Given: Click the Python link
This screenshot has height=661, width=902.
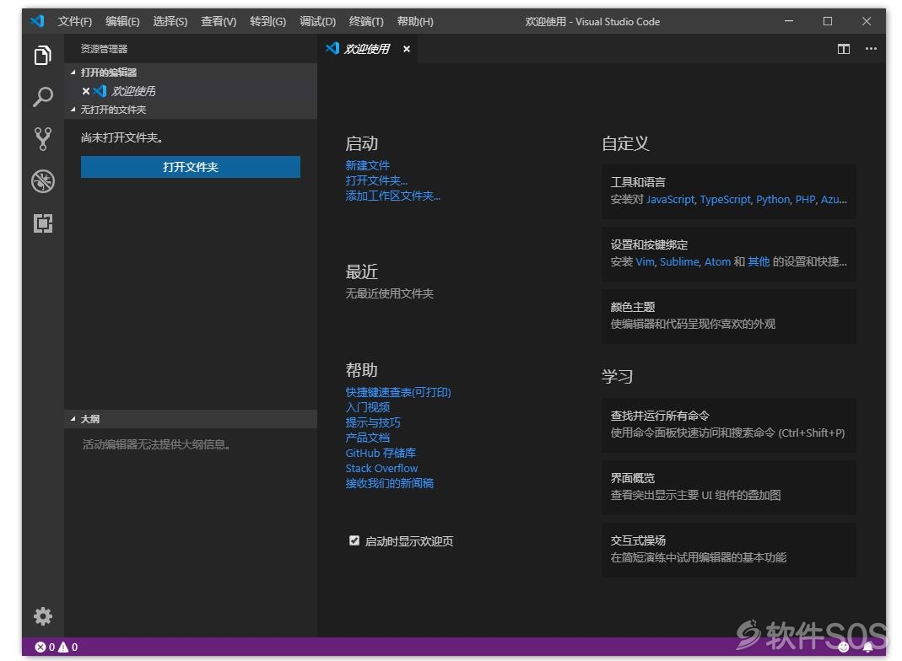Looking at the screenshot, I should pos(773,200).
